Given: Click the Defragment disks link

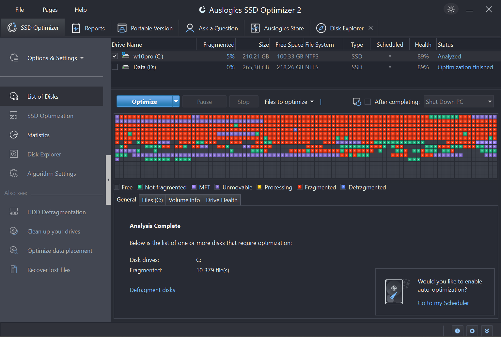Looking at the screenshot, I should coord(152,290).
